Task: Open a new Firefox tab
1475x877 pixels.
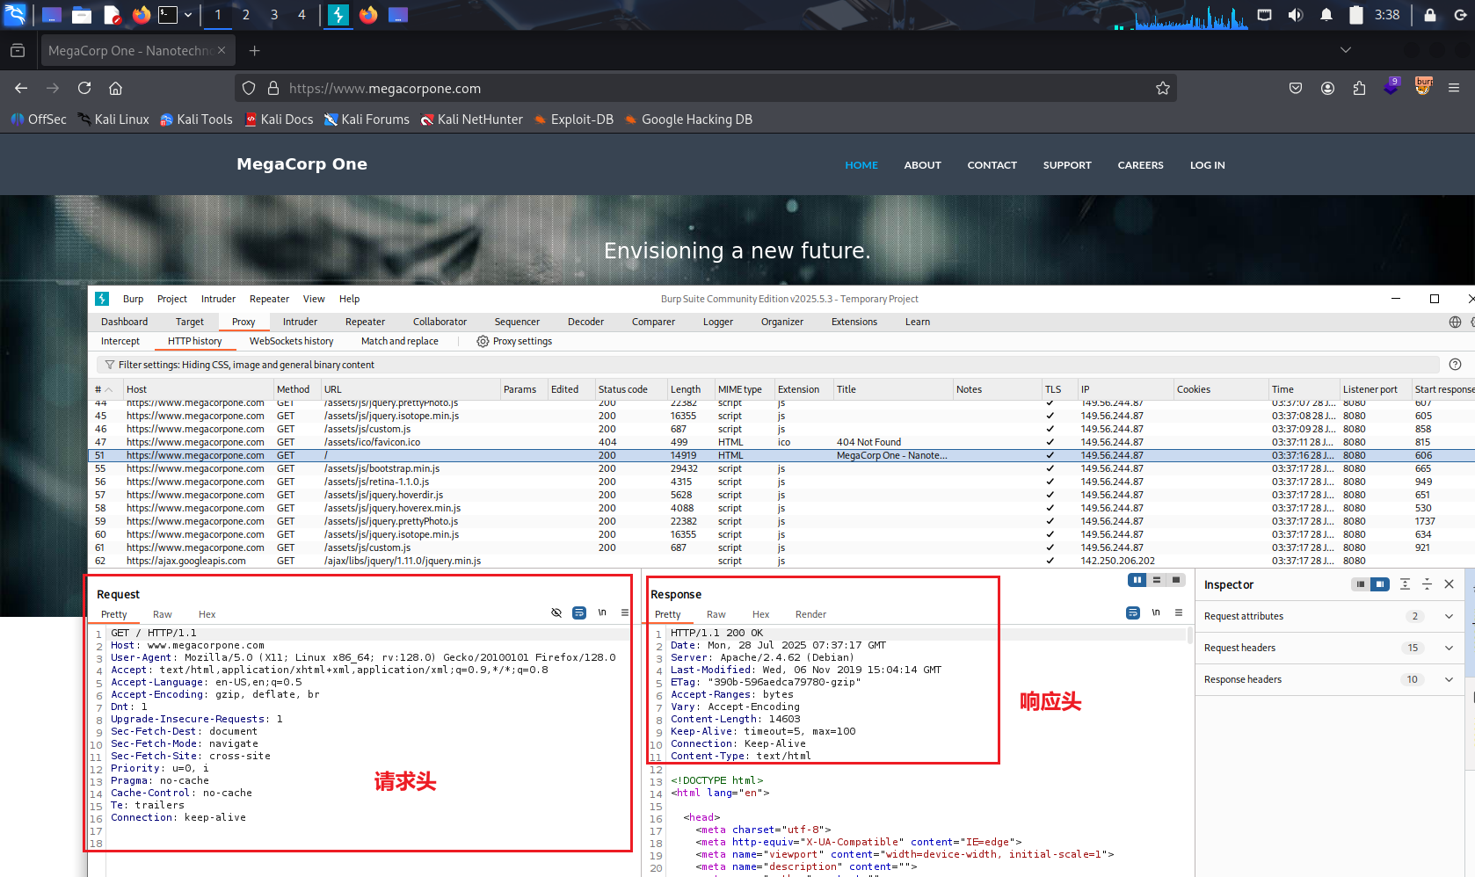Action: click(x=254, y=51)
